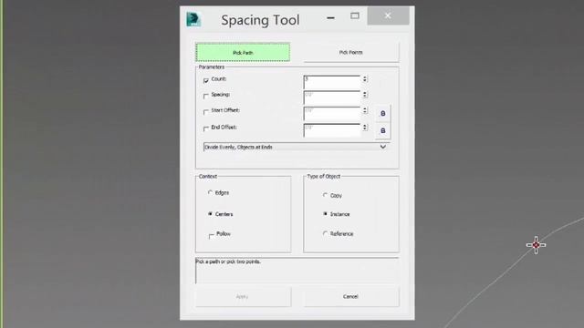584x328 pixels.
Task: Click the Pick Points button
Action: pos(350,53)
